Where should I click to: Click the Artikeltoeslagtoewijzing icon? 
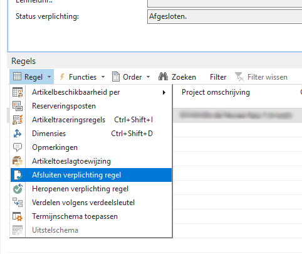(x=18, y=161)
